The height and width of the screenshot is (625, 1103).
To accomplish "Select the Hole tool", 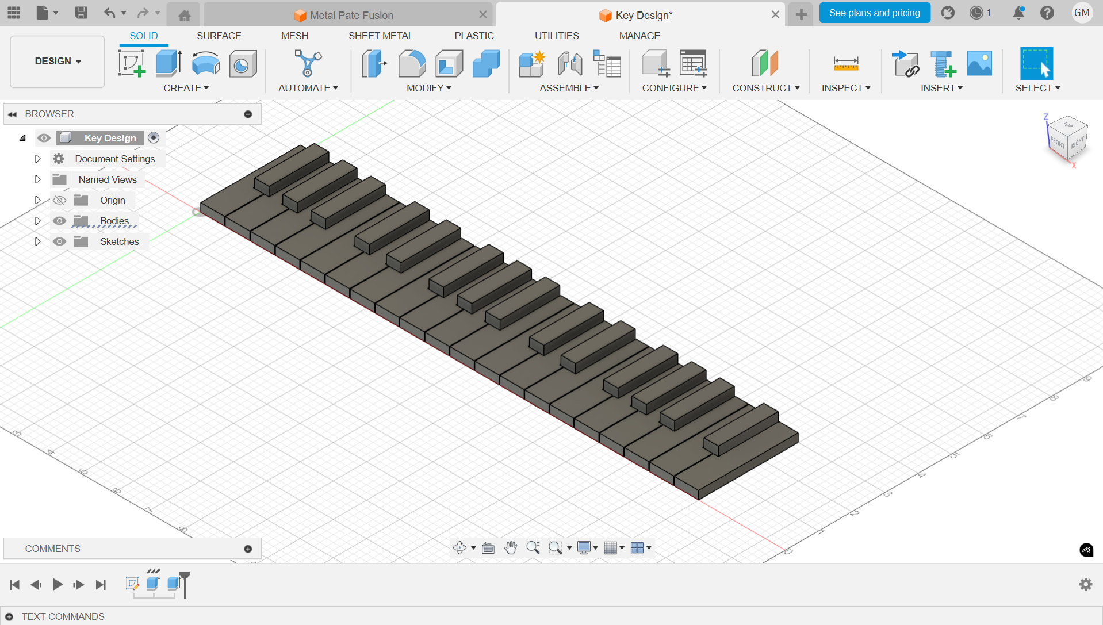I will pos(243,63).
